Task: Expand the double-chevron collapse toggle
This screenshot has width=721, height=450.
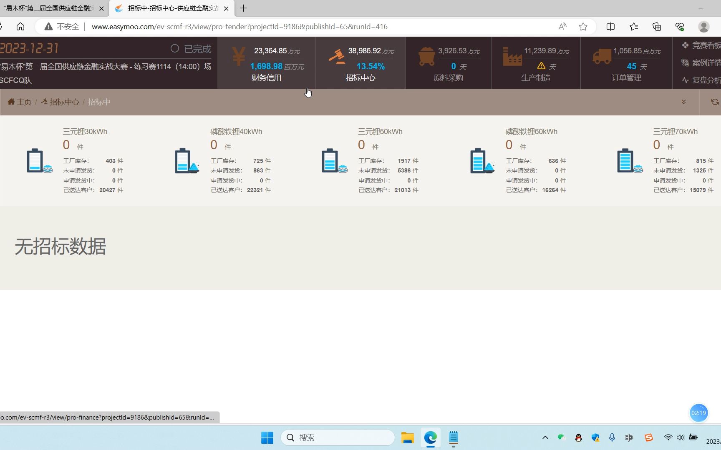Action: coord(684,102)
